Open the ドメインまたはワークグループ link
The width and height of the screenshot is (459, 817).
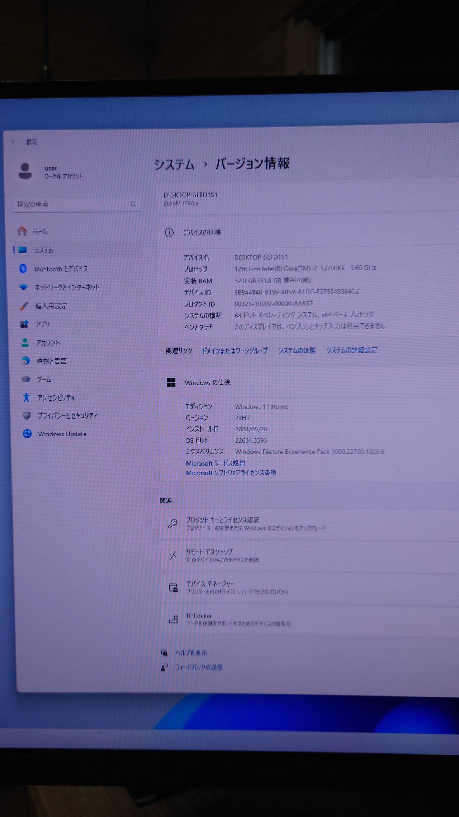[235, 351]
